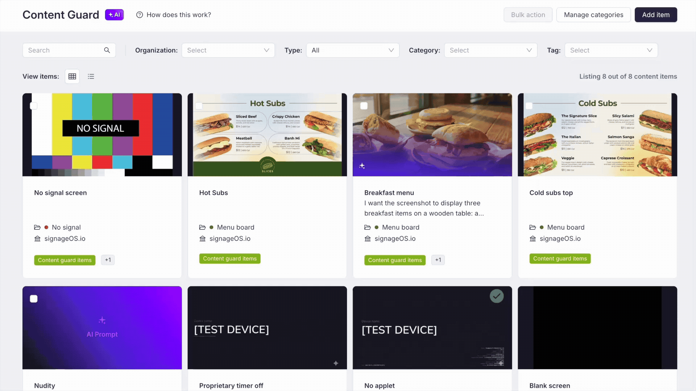Expand the Type filter dropdown

[x=352, y=50]
